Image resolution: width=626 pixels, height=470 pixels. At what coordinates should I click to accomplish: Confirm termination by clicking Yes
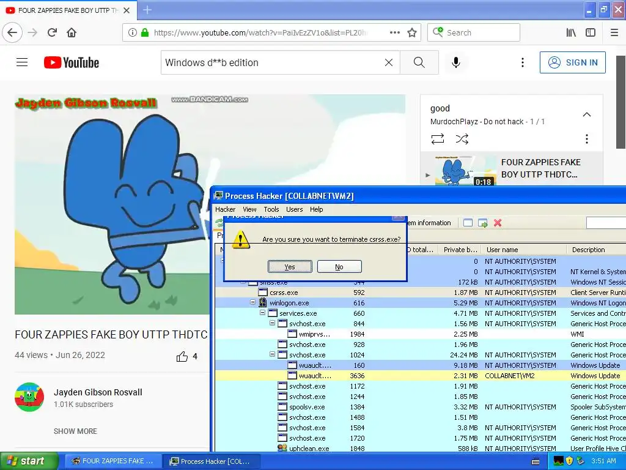pyautogui.click(x=290, y=267)
